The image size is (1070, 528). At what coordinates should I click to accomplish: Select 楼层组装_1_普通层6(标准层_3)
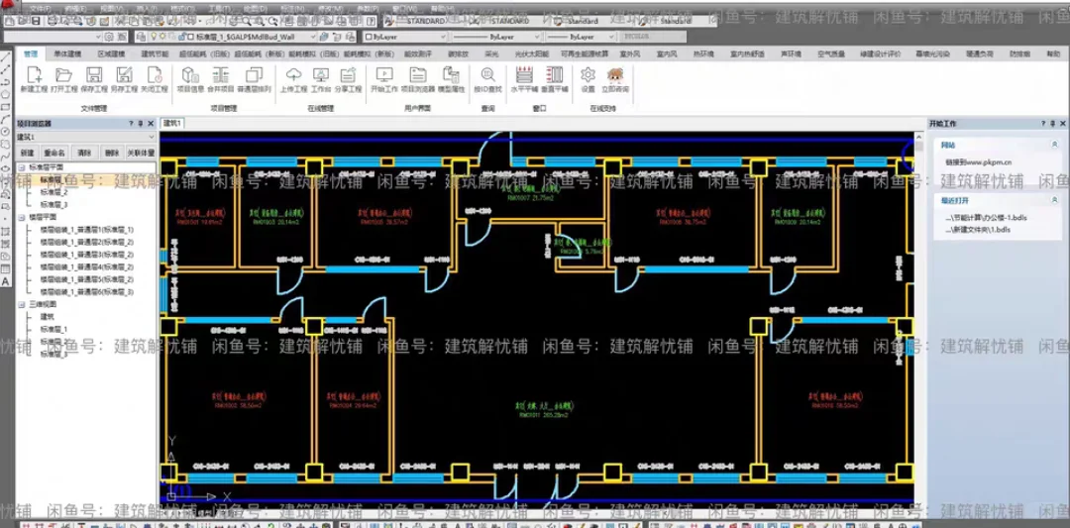click(86, 291)
